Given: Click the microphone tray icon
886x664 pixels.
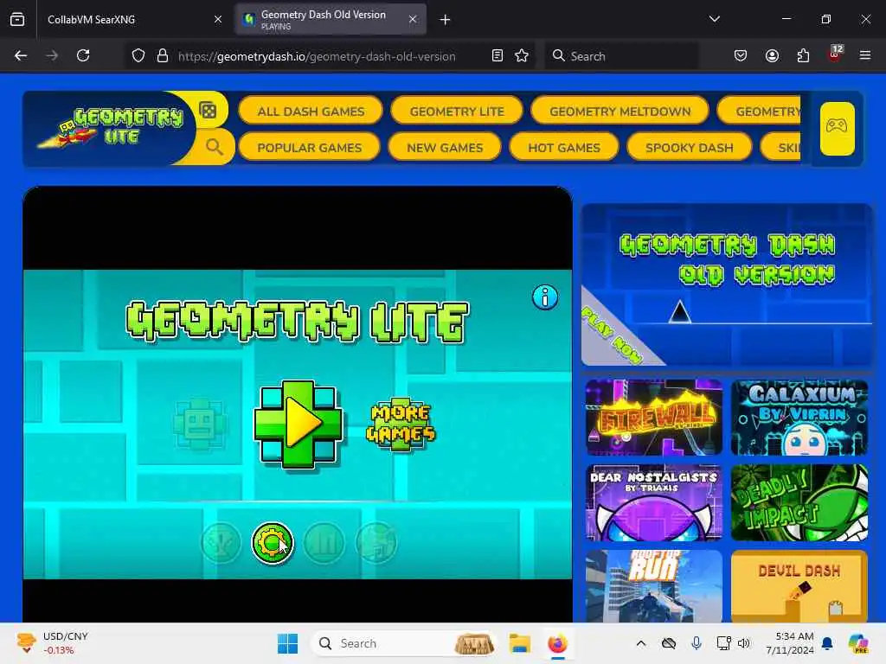Looking at the screenshot, I should [x=697, y=643].
